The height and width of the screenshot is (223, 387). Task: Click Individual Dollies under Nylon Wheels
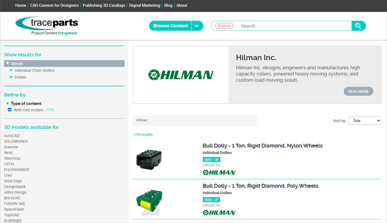pyautogui.click(x=217, y=153)
